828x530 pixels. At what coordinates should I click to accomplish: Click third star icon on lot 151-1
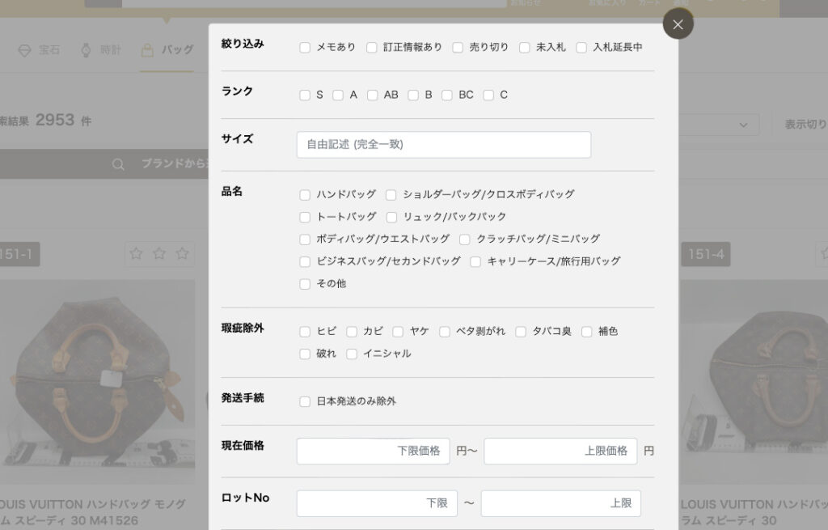[183, 254]
